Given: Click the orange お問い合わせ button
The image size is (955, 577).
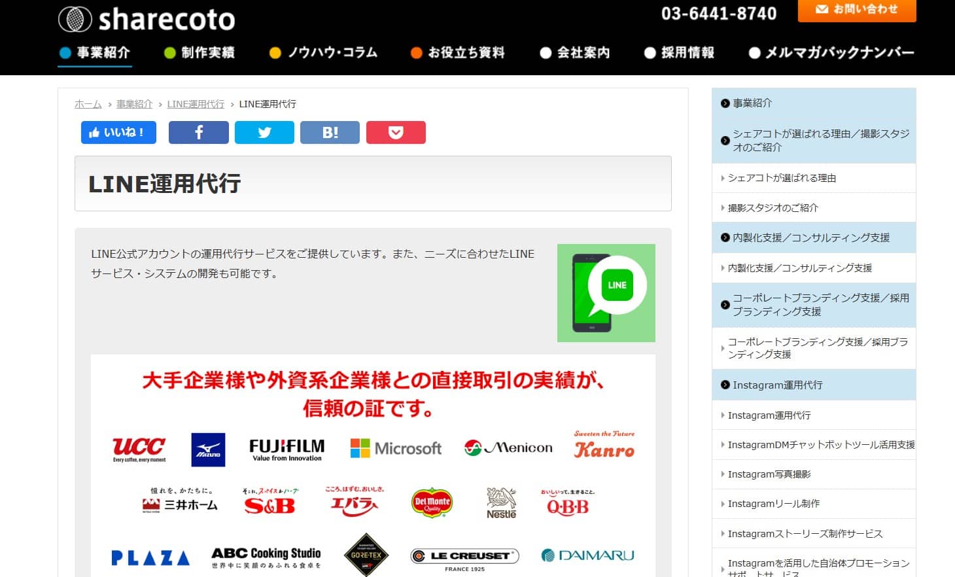Looking at the screenshot, I should pyautogui.click(x=856, y=9).
